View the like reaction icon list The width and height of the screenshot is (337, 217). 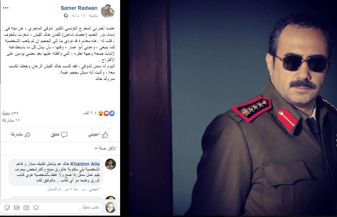pyautogui.click(x=112, y=113)
